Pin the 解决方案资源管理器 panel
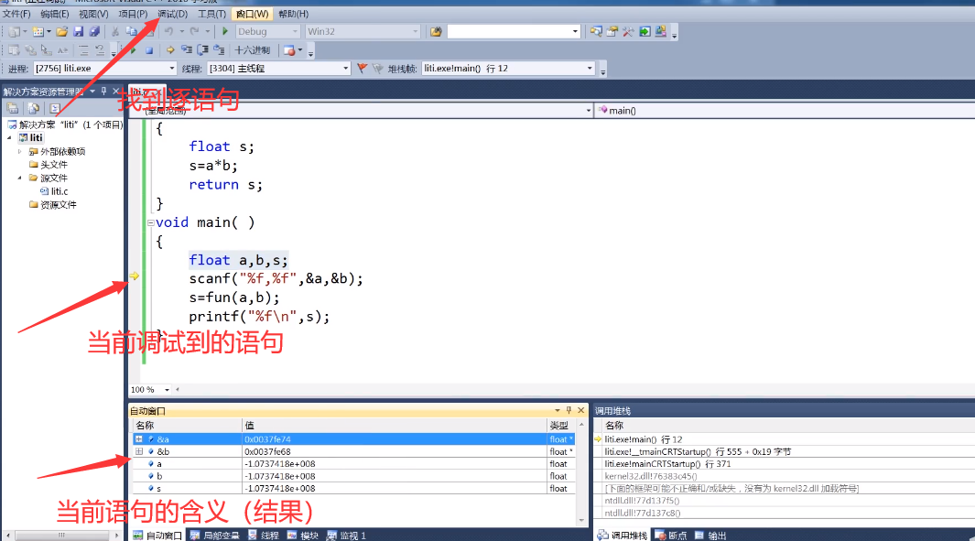This screenshot has width=975, height=541. 103,92
